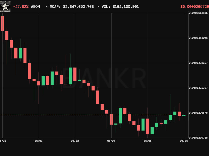Click the current price $0.0000265729
209x156 pixels.
click(195, 7)
